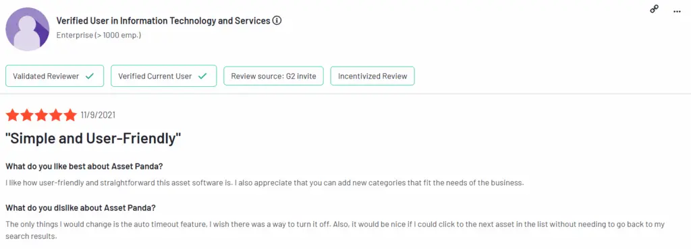Click the fourth orange rating star
This screenshot has width=691, height=249.
pyautogui.click(x=56, y=116)
